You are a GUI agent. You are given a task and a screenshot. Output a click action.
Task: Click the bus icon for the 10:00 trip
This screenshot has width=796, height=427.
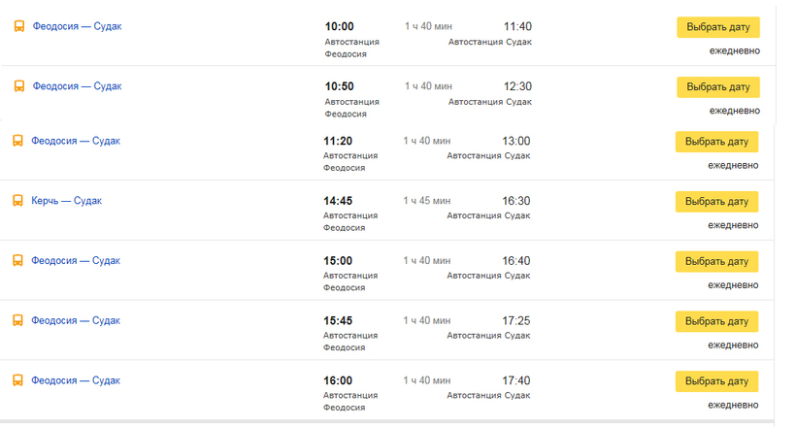[18, 26]
